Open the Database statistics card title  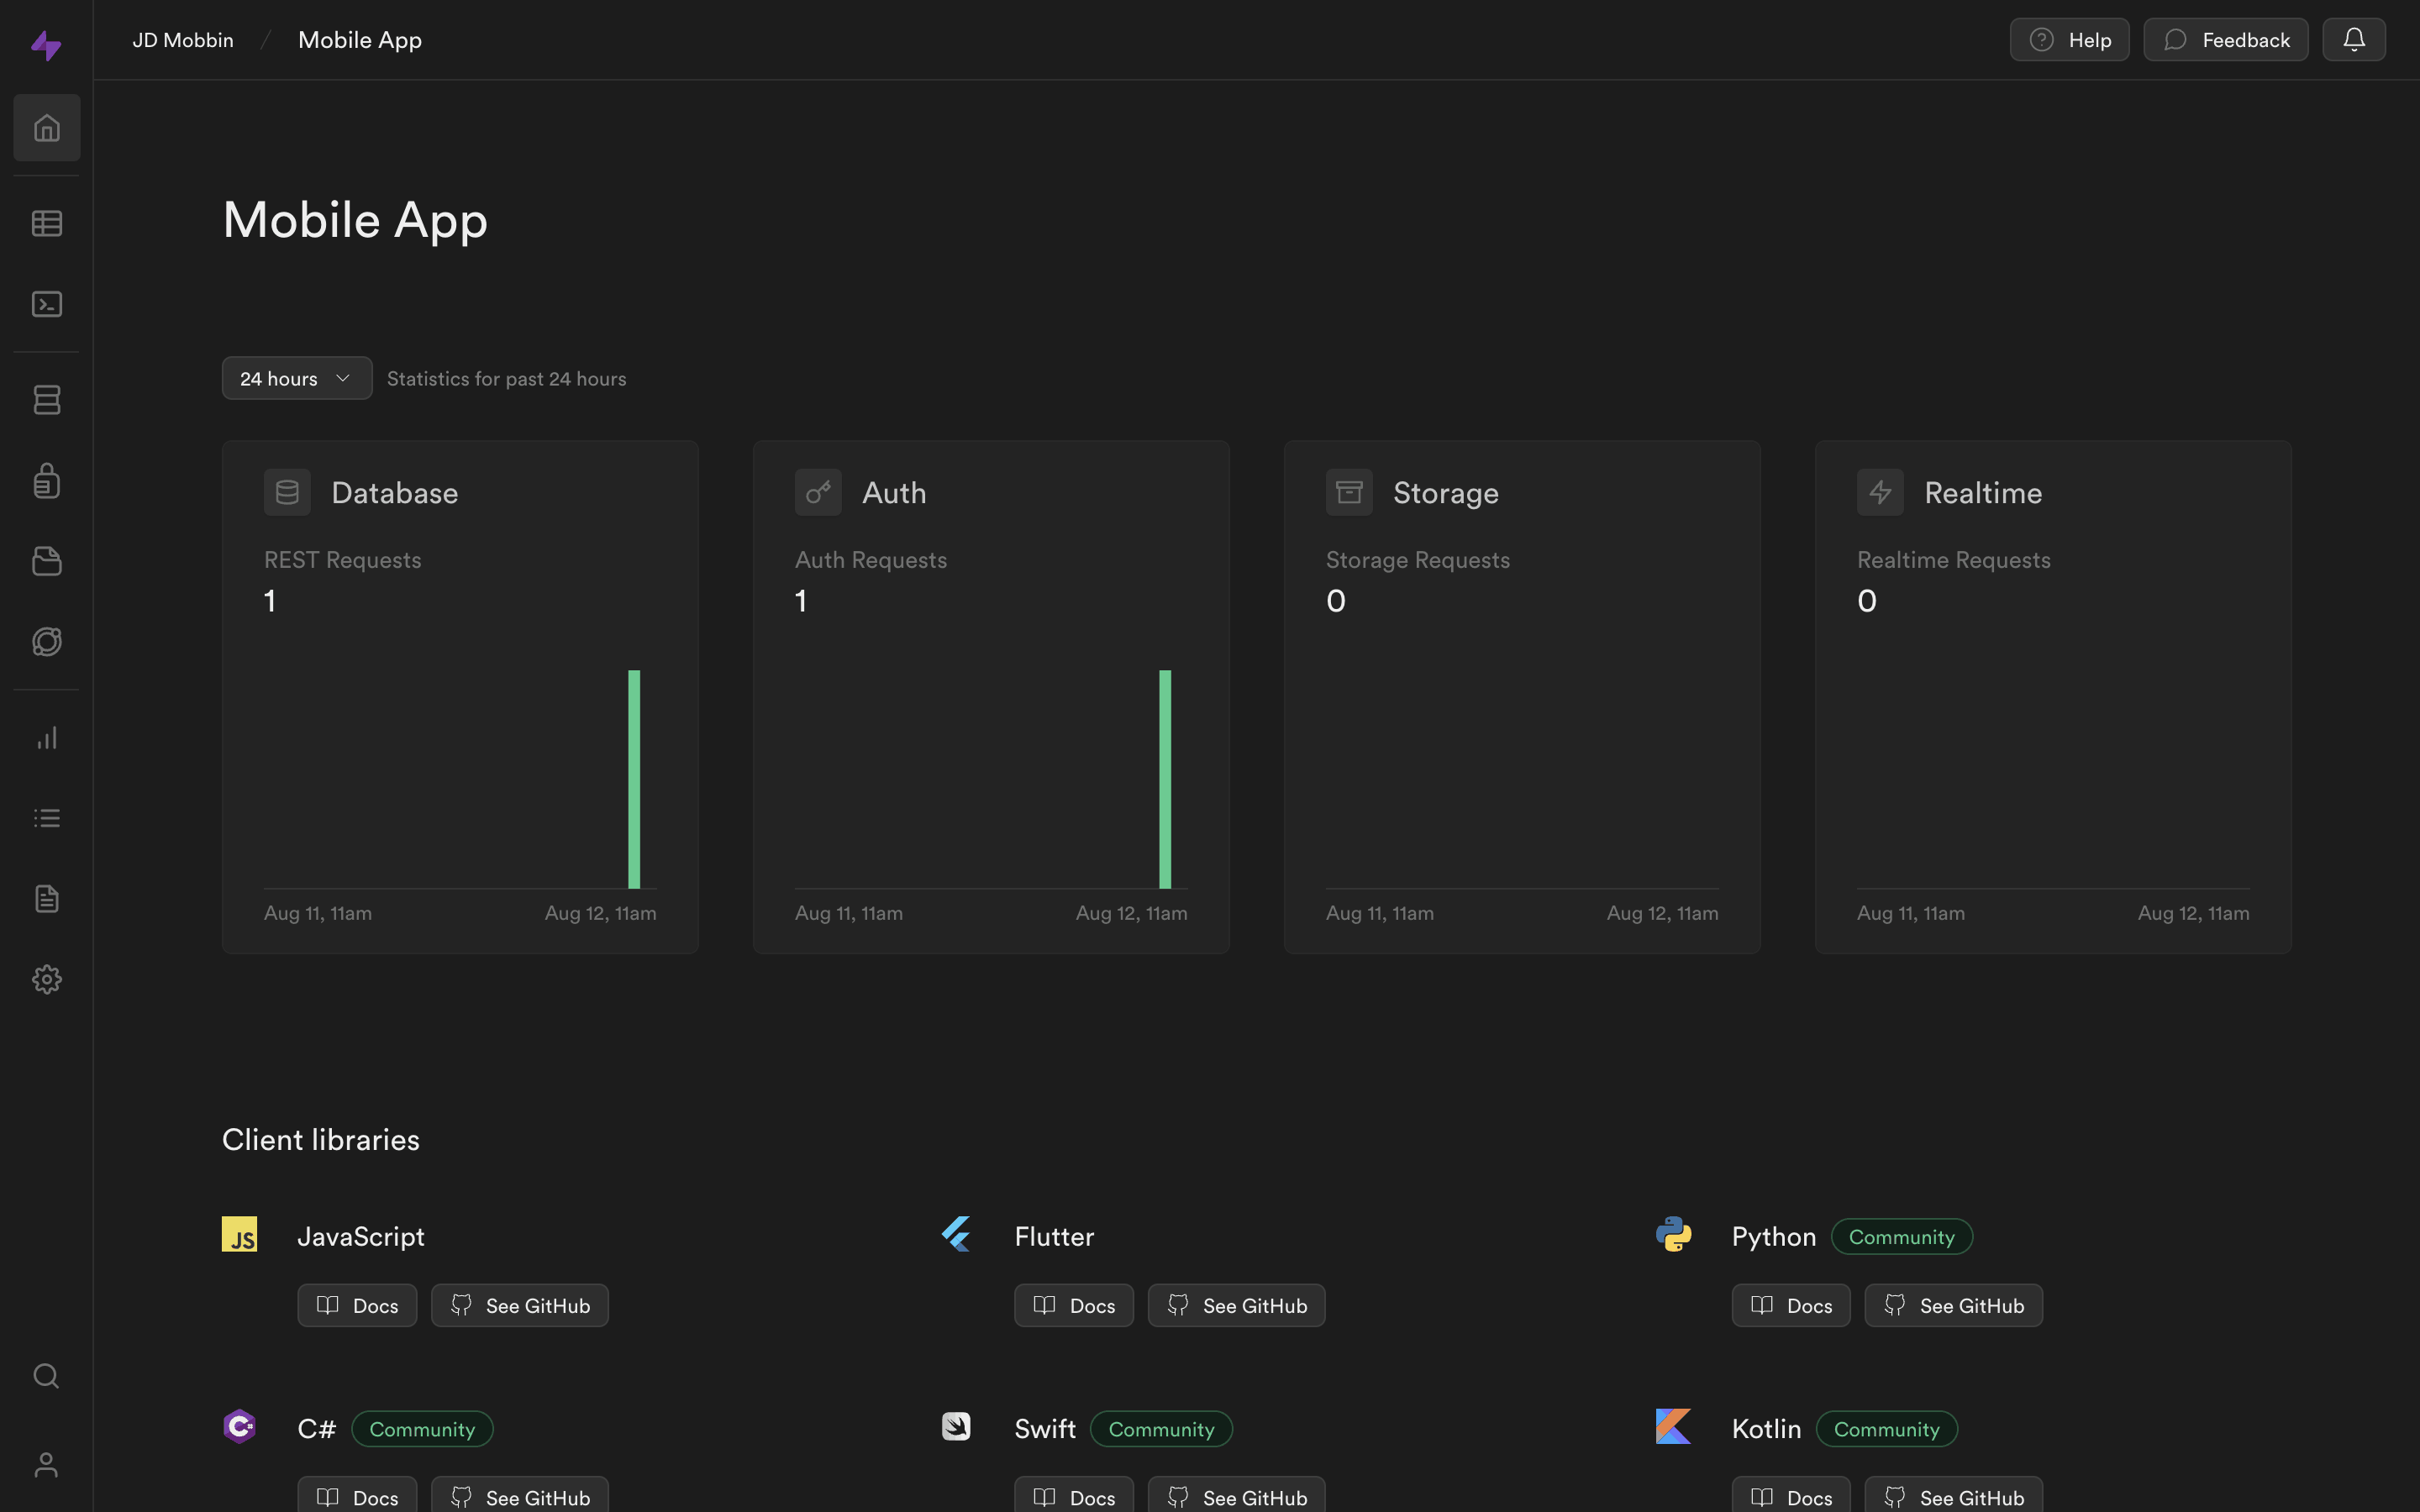click(394, 493)
